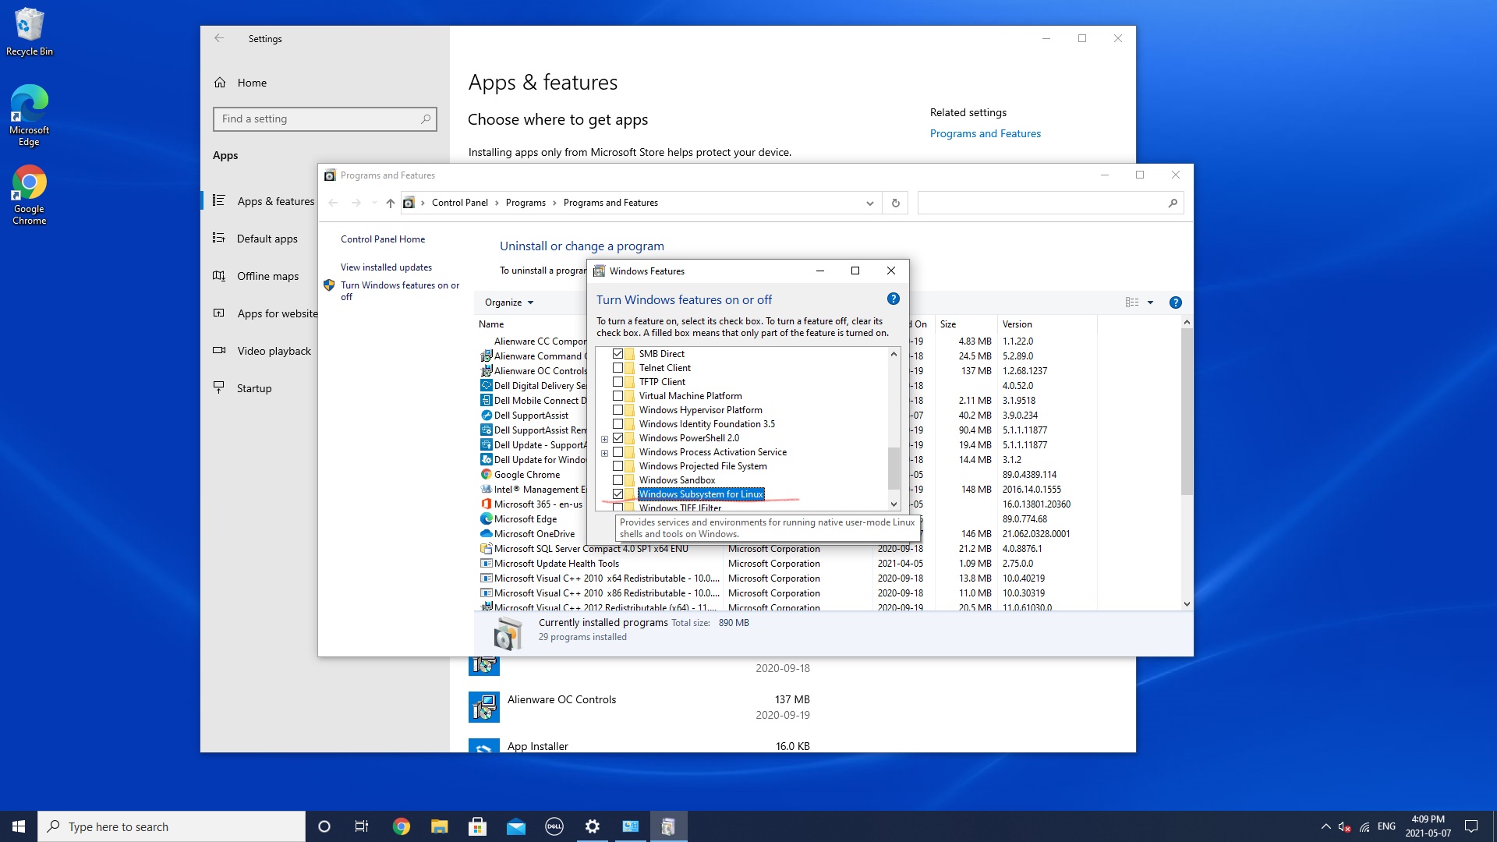Open Programs and Features related settings link

985,133
